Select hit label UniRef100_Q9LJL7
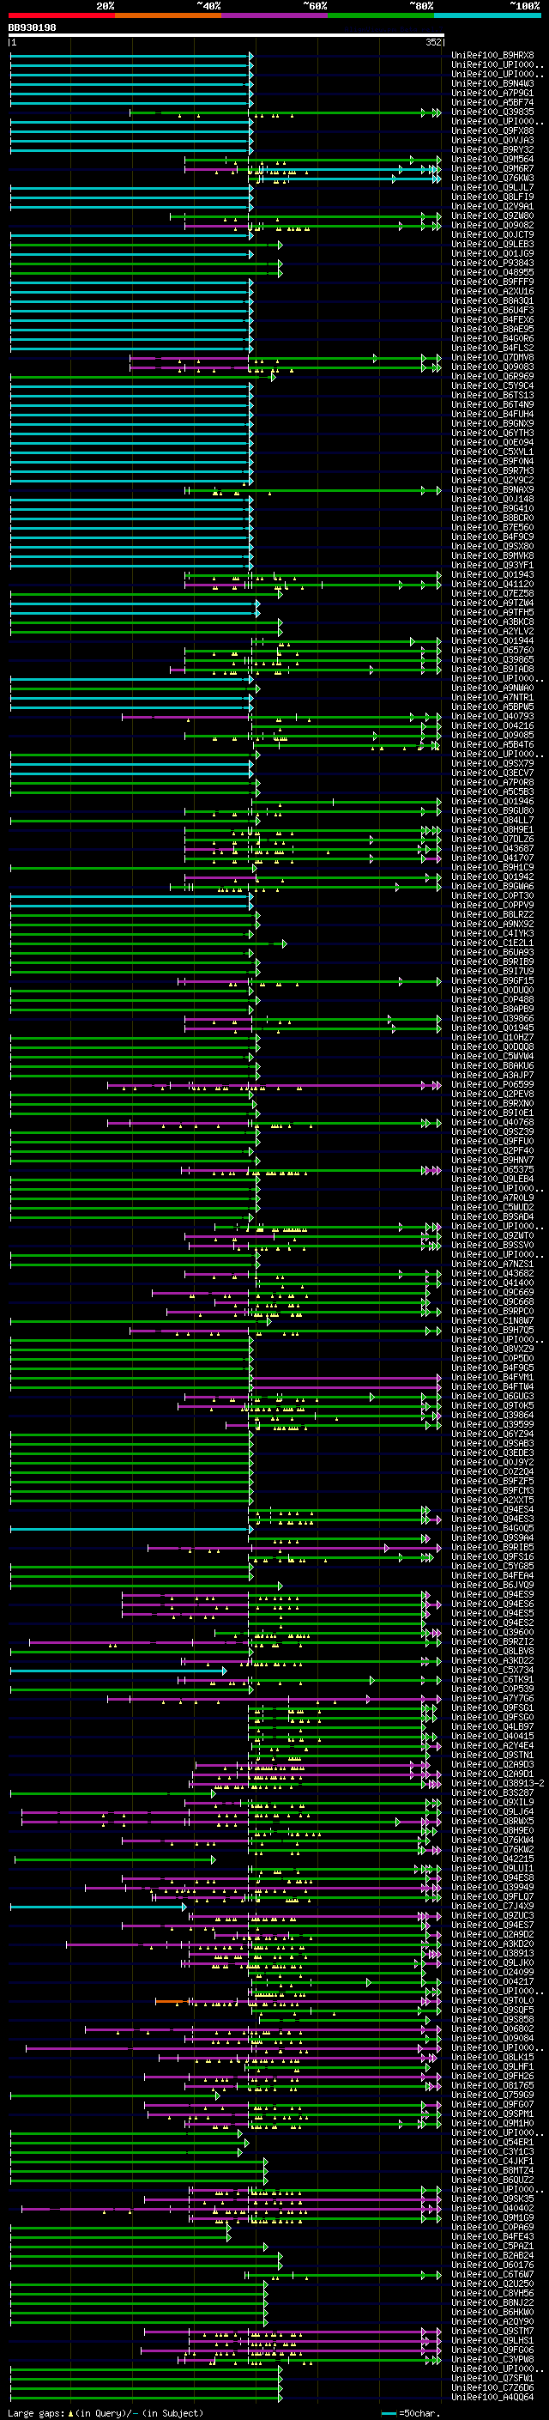549x2420 pixels. 492,188
